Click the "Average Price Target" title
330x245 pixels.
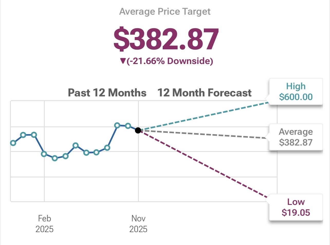point(165,12)
